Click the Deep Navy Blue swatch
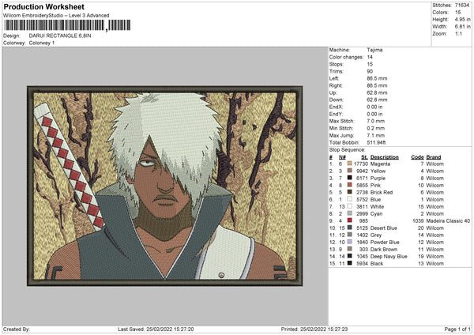 point(351,256)
